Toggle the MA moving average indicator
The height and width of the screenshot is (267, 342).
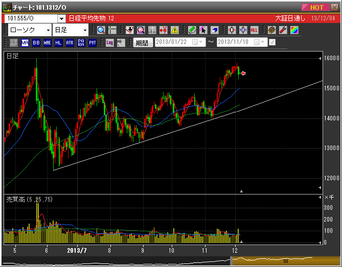pyautogui.click(x=25, y=43)
